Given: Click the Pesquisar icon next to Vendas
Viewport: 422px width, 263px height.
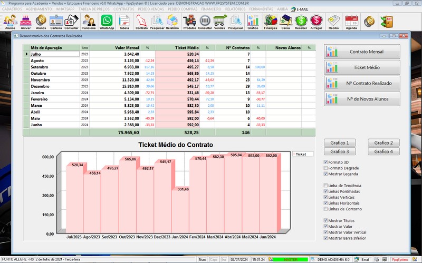Looking at the screenshot, I should pyautogui.click(x=235, y=22).
